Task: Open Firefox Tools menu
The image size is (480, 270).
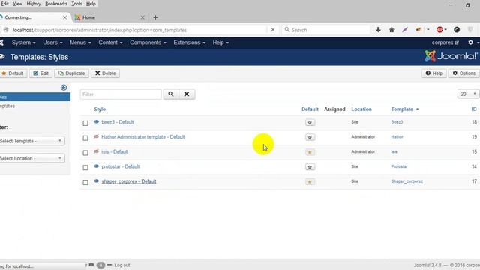Action: coord(76,4)
